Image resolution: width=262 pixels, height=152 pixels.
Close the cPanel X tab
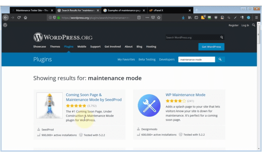190,10
